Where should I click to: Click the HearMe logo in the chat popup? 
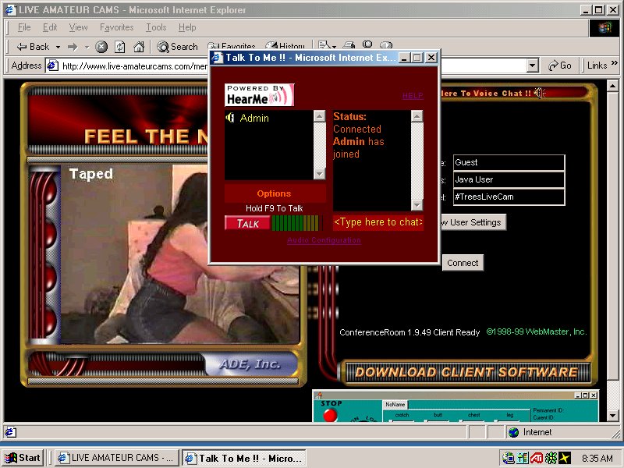[259, 94]
